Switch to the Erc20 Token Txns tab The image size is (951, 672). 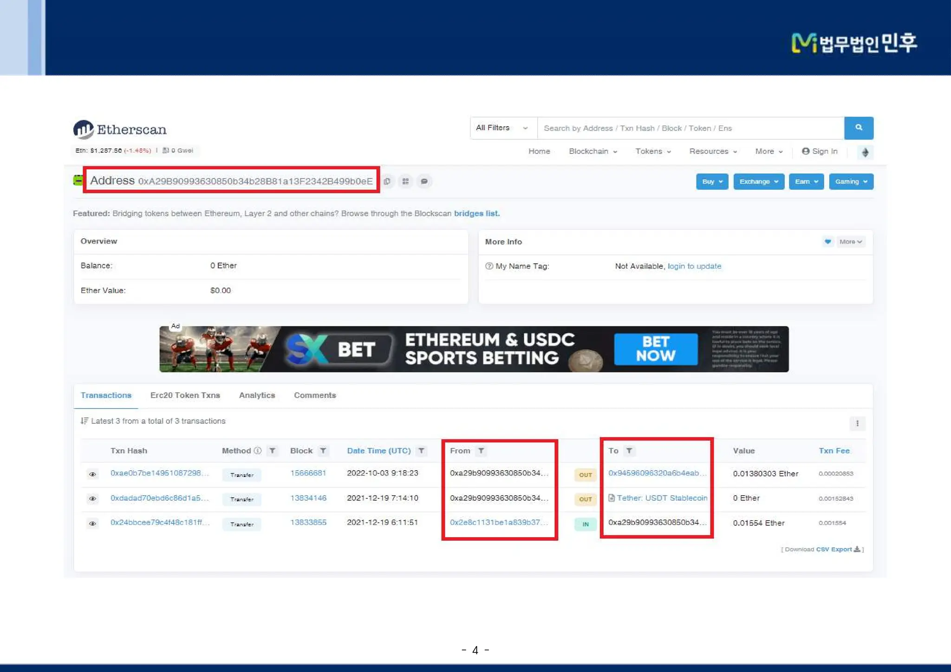point(185,395)
